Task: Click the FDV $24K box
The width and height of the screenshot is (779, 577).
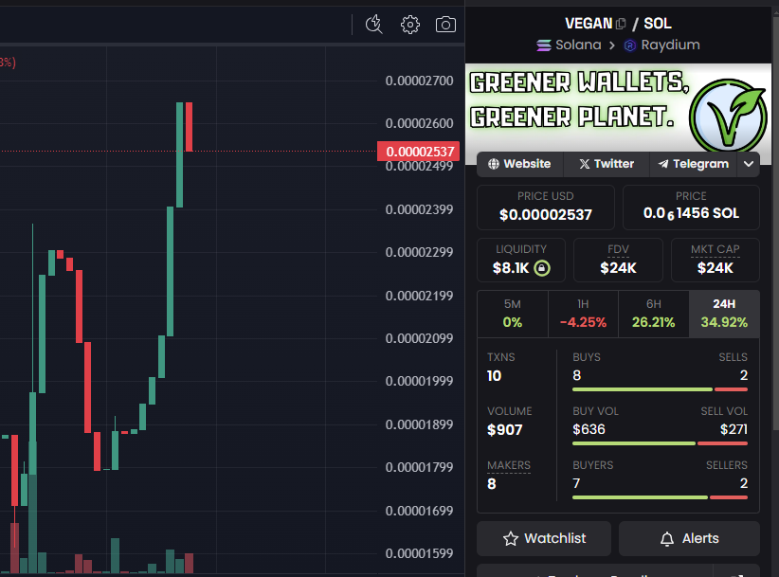Action: pos(618,261)
